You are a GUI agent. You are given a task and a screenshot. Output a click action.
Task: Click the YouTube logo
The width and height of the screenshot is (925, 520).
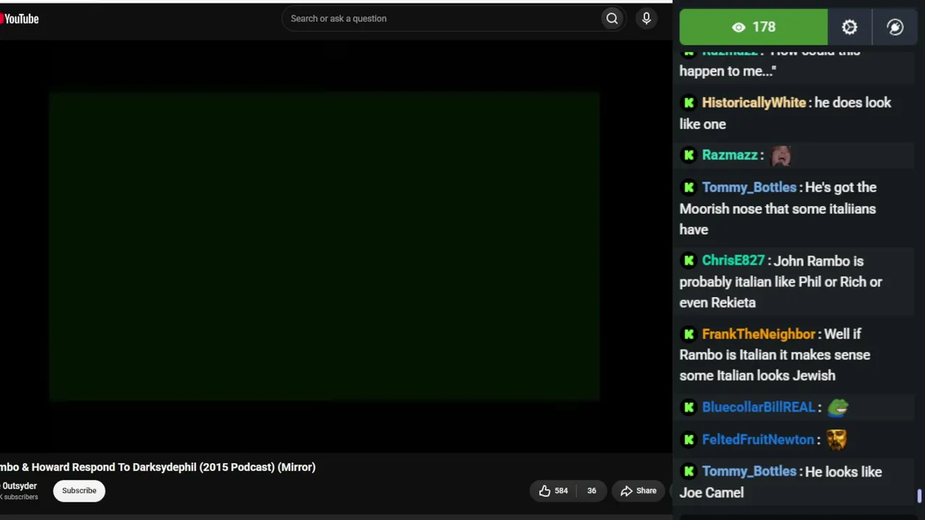(20, 19)
